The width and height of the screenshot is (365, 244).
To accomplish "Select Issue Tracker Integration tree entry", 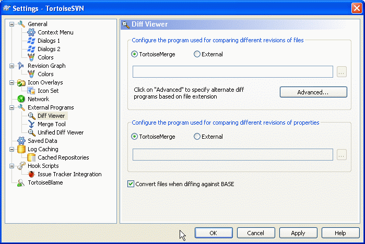I will coord(69,174).
